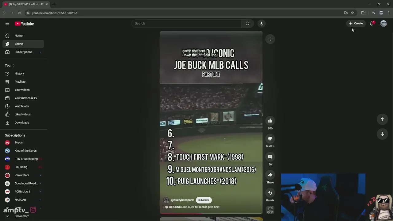Open Goodwood Road channel
This screenshot has width=393, height=221.
(x=23, y=183)
